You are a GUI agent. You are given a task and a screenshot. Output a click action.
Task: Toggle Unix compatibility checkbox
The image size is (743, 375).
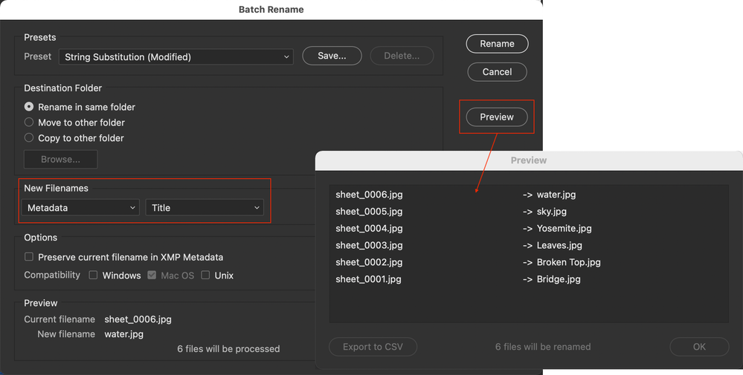[205, 275]
